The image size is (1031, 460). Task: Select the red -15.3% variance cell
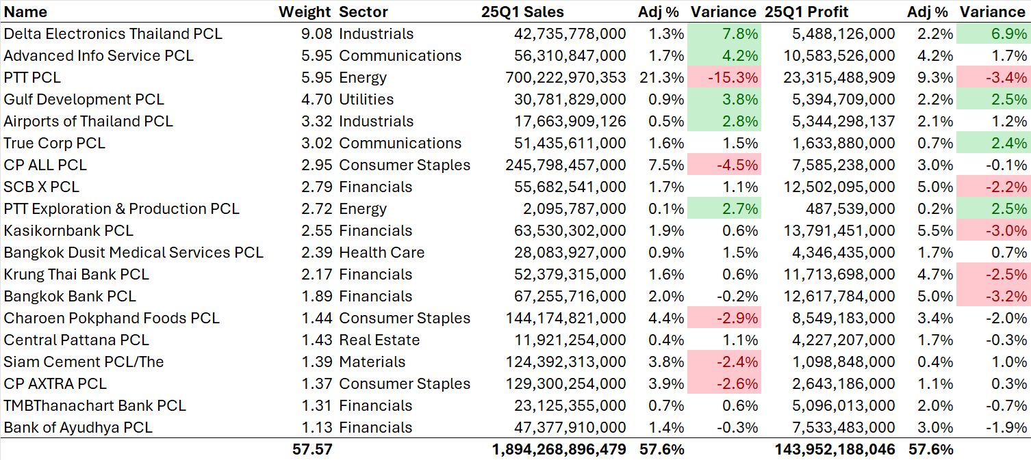[725, 77]
